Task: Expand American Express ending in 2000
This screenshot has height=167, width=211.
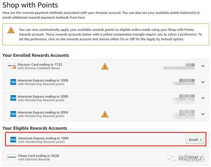Action: pos(203,98)
